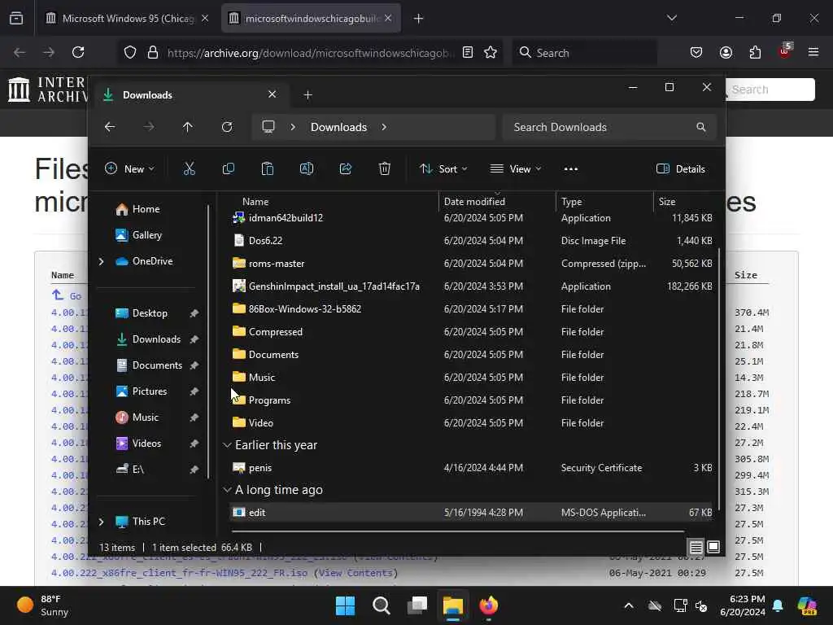Click the file list vertical scrollbar
833x625 pixels.
pyautogui.click(x=719, y=378)
